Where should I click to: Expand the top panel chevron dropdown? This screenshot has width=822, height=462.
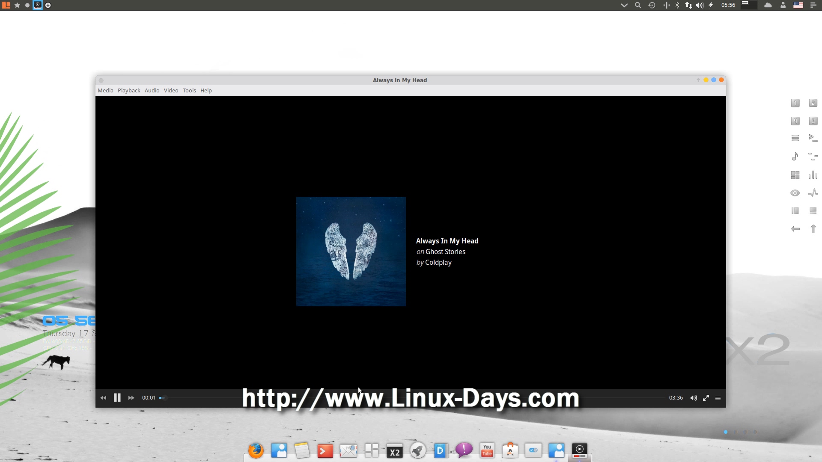coord(624,5)
